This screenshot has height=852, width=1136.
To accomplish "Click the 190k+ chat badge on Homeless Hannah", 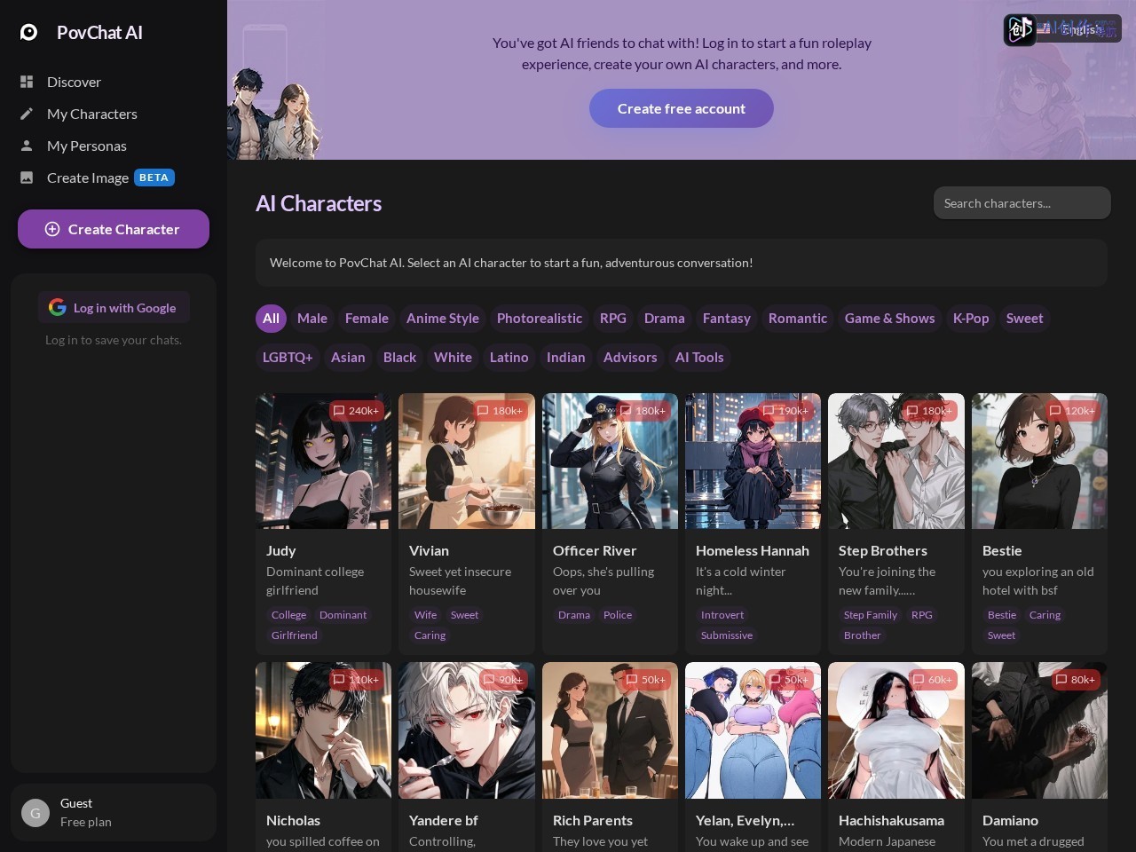I will [x=785, y=410].
